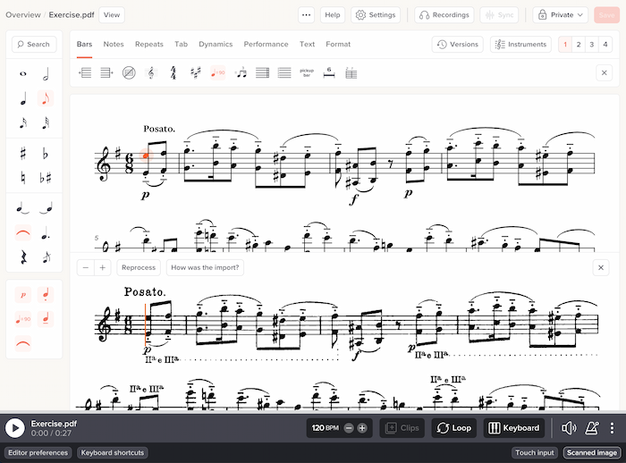Insert a quarter rest
This screenshot has height=463, width=626.
pyautogui.click(x=23, y=257)
